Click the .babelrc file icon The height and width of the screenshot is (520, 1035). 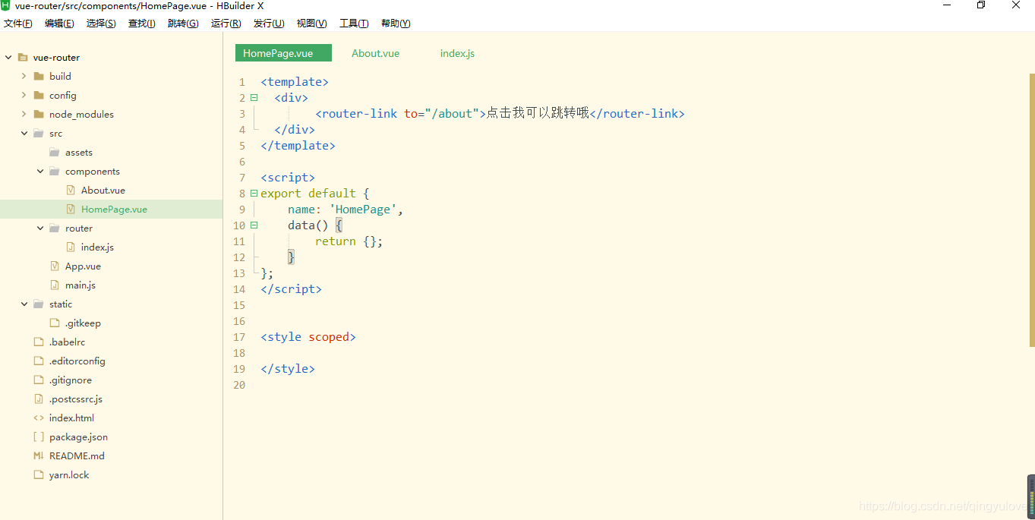39,342
